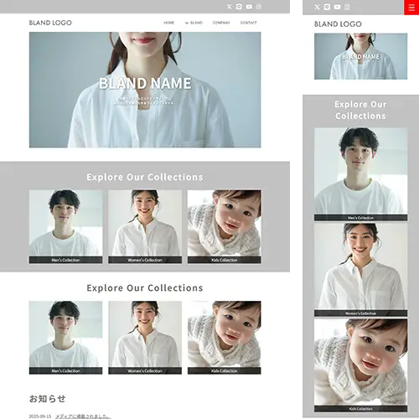
Task: Open Men's Collection card in white section
Action: [65, 338]
